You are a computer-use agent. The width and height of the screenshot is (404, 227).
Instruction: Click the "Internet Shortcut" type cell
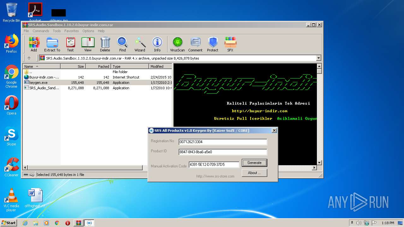[x=126, y=77]
